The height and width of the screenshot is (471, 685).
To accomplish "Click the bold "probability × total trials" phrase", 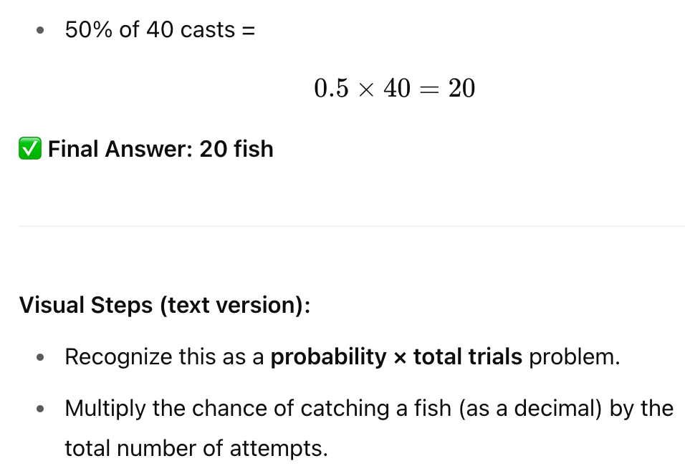I will tap(396, 356).
